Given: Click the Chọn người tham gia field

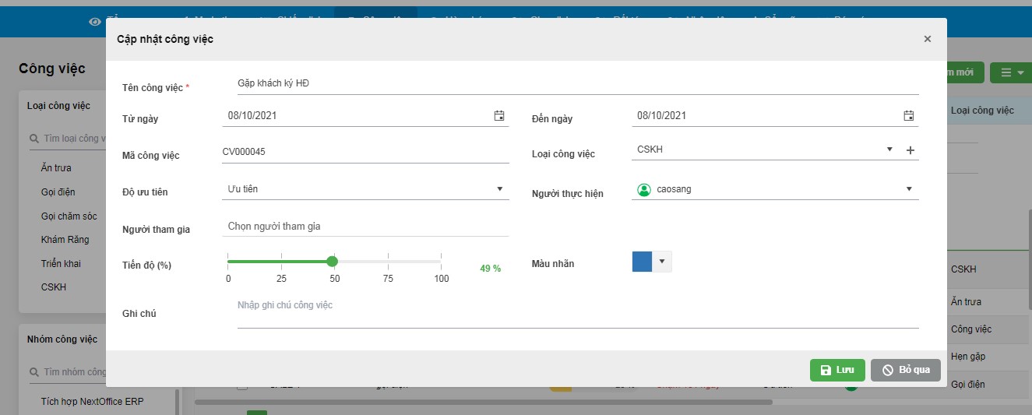Looking at the screenshot, I should point(366,227).
